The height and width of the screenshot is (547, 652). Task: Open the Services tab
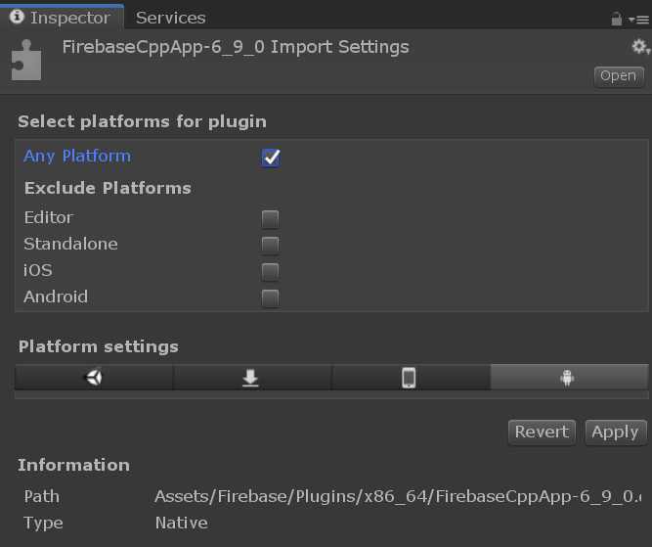coord(170,18)
